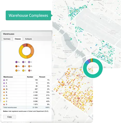Click the D row dot in table

pyautogui.click(x=4, y=104)
